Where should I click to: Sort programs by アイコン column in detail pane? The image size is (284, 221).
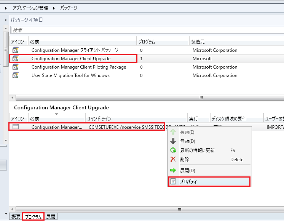point(19,119)
